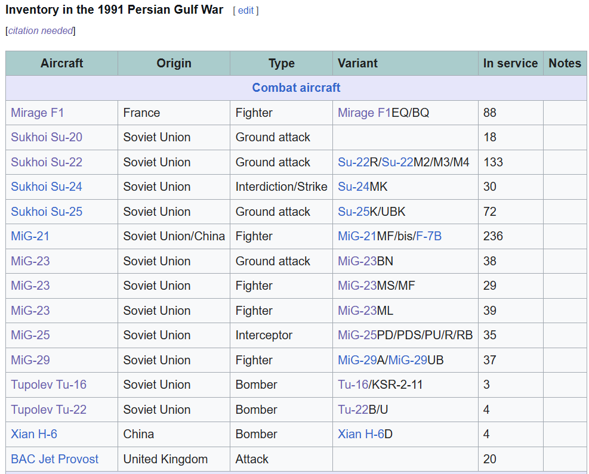Open Su-22 variant link before M2/M3/M4
The width and height of the screenshot is (589, 474).
[x=397, y=162]
